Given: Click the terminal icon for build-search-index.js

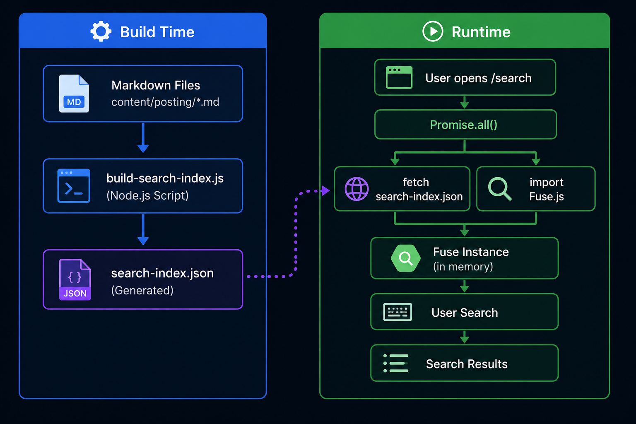Looking at the screenshot, I should click(74, 185).
